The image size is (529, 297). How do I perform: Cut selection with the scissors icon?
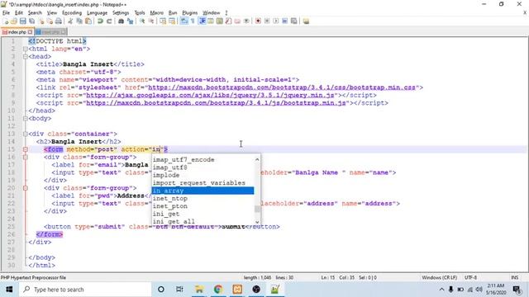click(70, 21)
